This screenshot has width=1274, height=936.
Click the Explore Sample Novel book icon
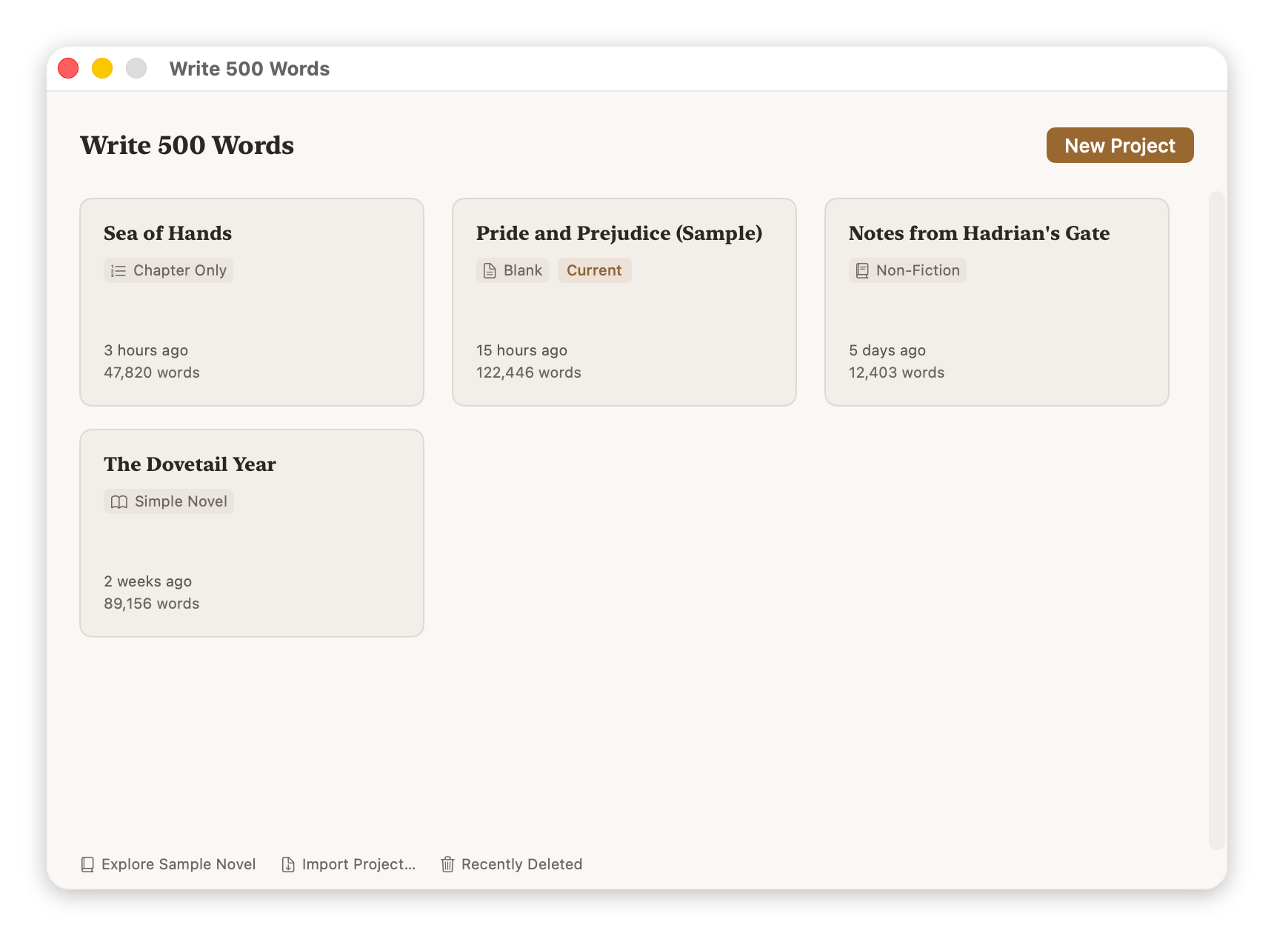coord(87,864)
